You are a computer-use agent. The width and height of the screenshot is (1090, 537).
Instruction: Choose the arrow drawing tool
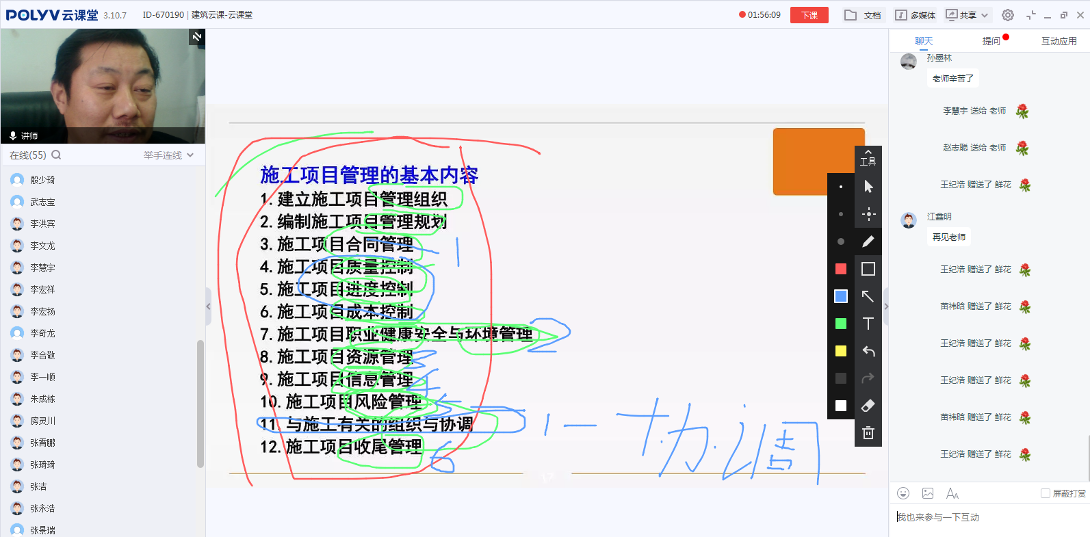point(868,296)
